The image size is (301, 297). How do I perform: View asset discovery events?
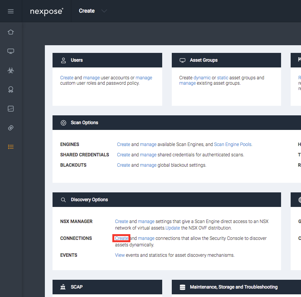(120, 255)
